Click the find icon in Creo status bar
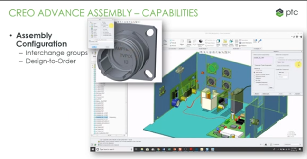 point(266,144)
